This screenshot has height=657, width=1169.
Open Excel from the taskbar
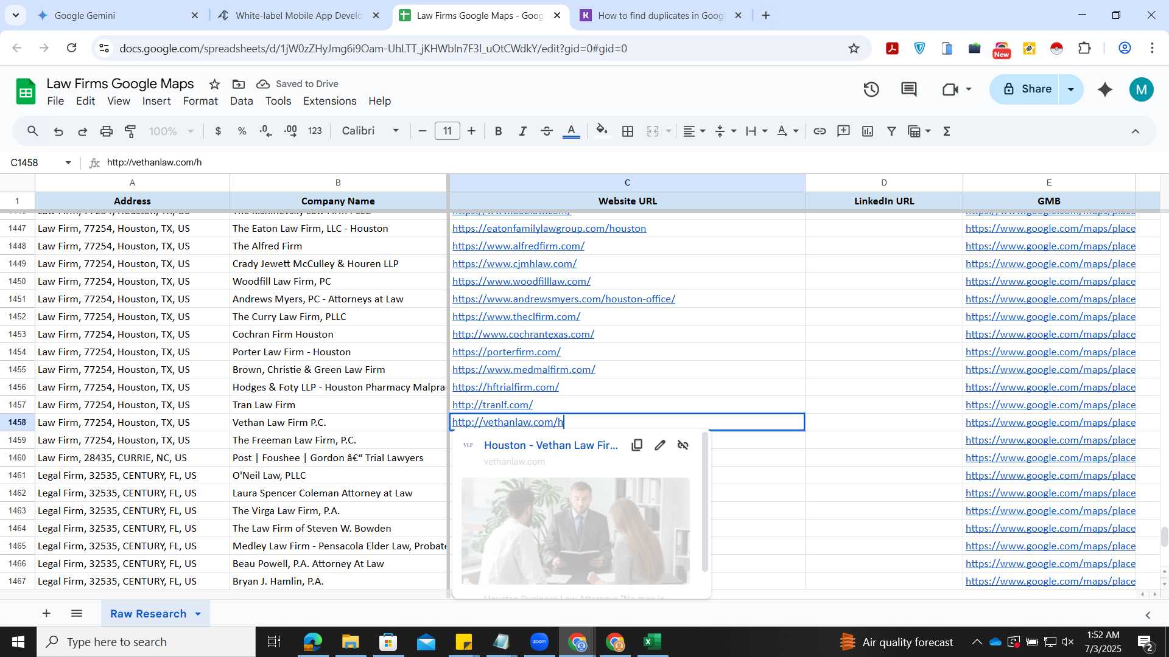(653, 642)
